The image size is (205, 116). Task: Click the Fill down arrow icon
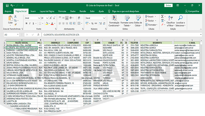click(162, 21)
